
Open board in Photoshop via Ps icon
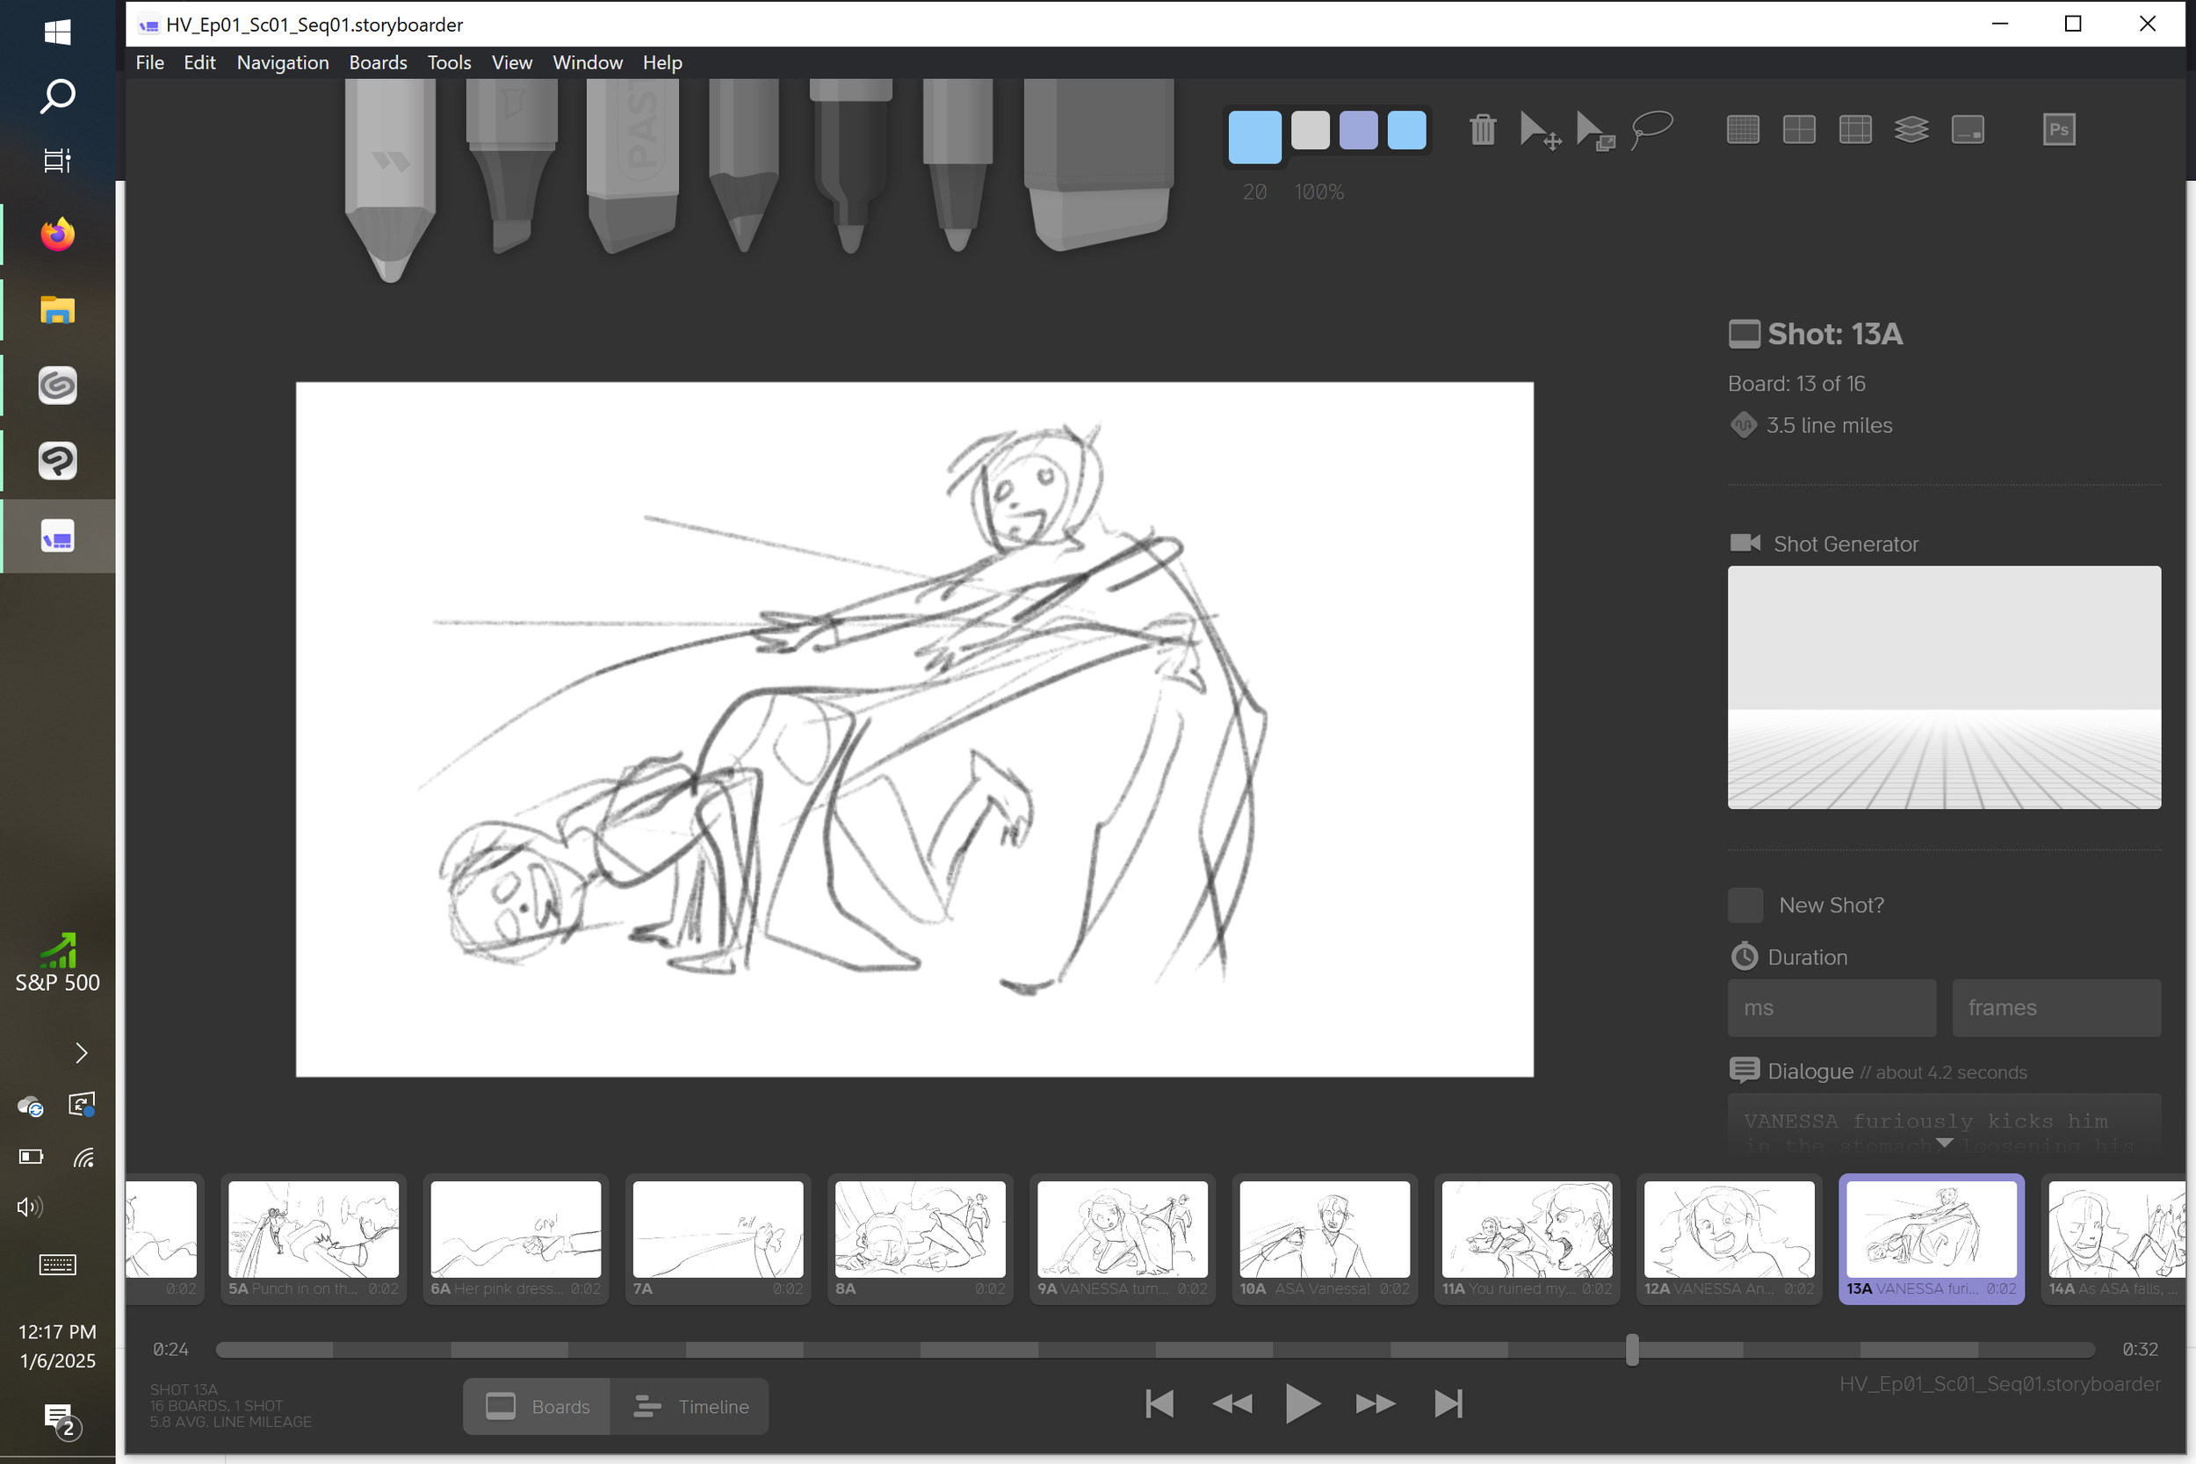click(x=2058, y=130)
